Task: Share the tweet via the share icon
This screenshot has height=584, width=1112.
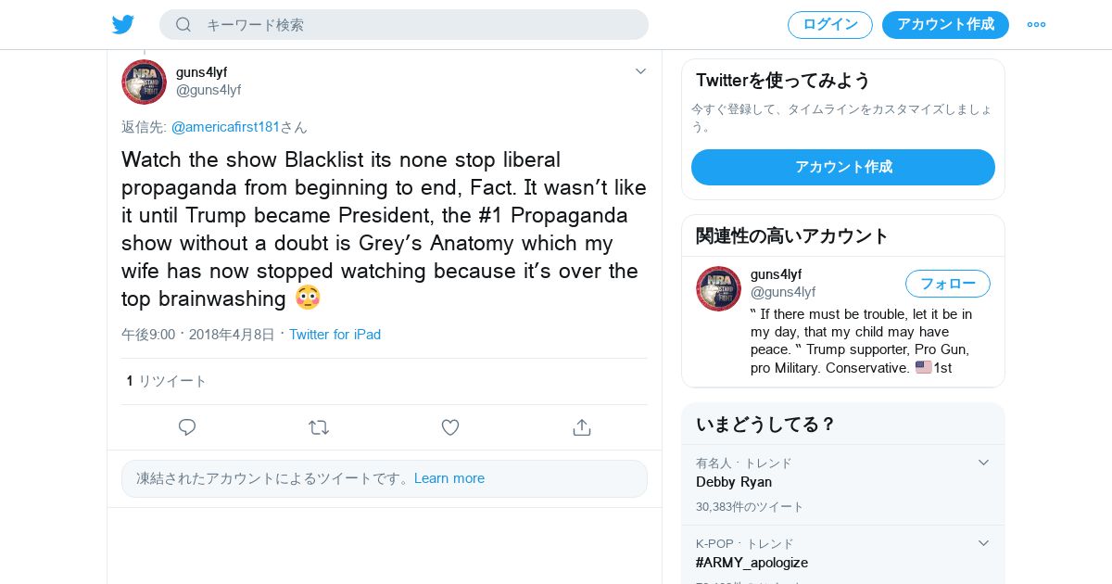Action: coord(582,427)
